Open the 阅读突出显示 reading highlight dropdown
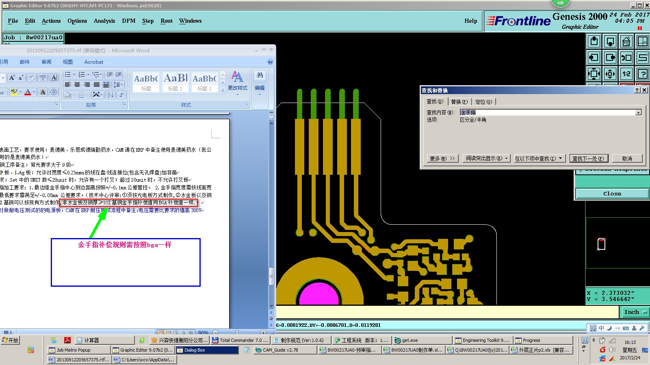 (487, 159)
